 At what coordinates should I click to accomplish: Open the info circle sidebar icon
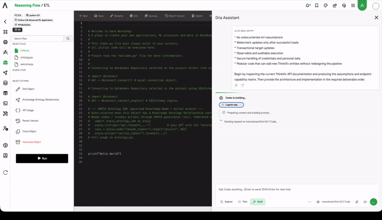pyautogui.click(x=5, y=145)
